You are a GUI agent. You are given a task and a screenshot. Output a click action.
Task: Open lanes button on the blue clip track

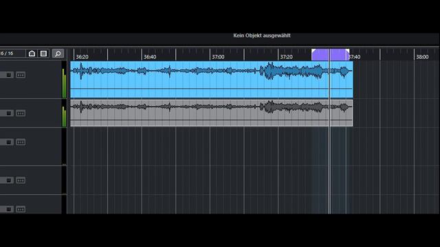click(x=21, y=75)
